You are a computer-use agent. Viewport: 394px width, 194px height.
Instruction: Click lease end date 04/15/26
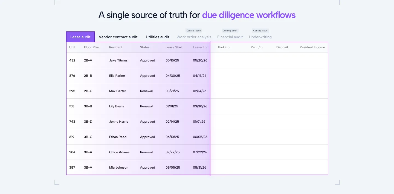point(200,76)
